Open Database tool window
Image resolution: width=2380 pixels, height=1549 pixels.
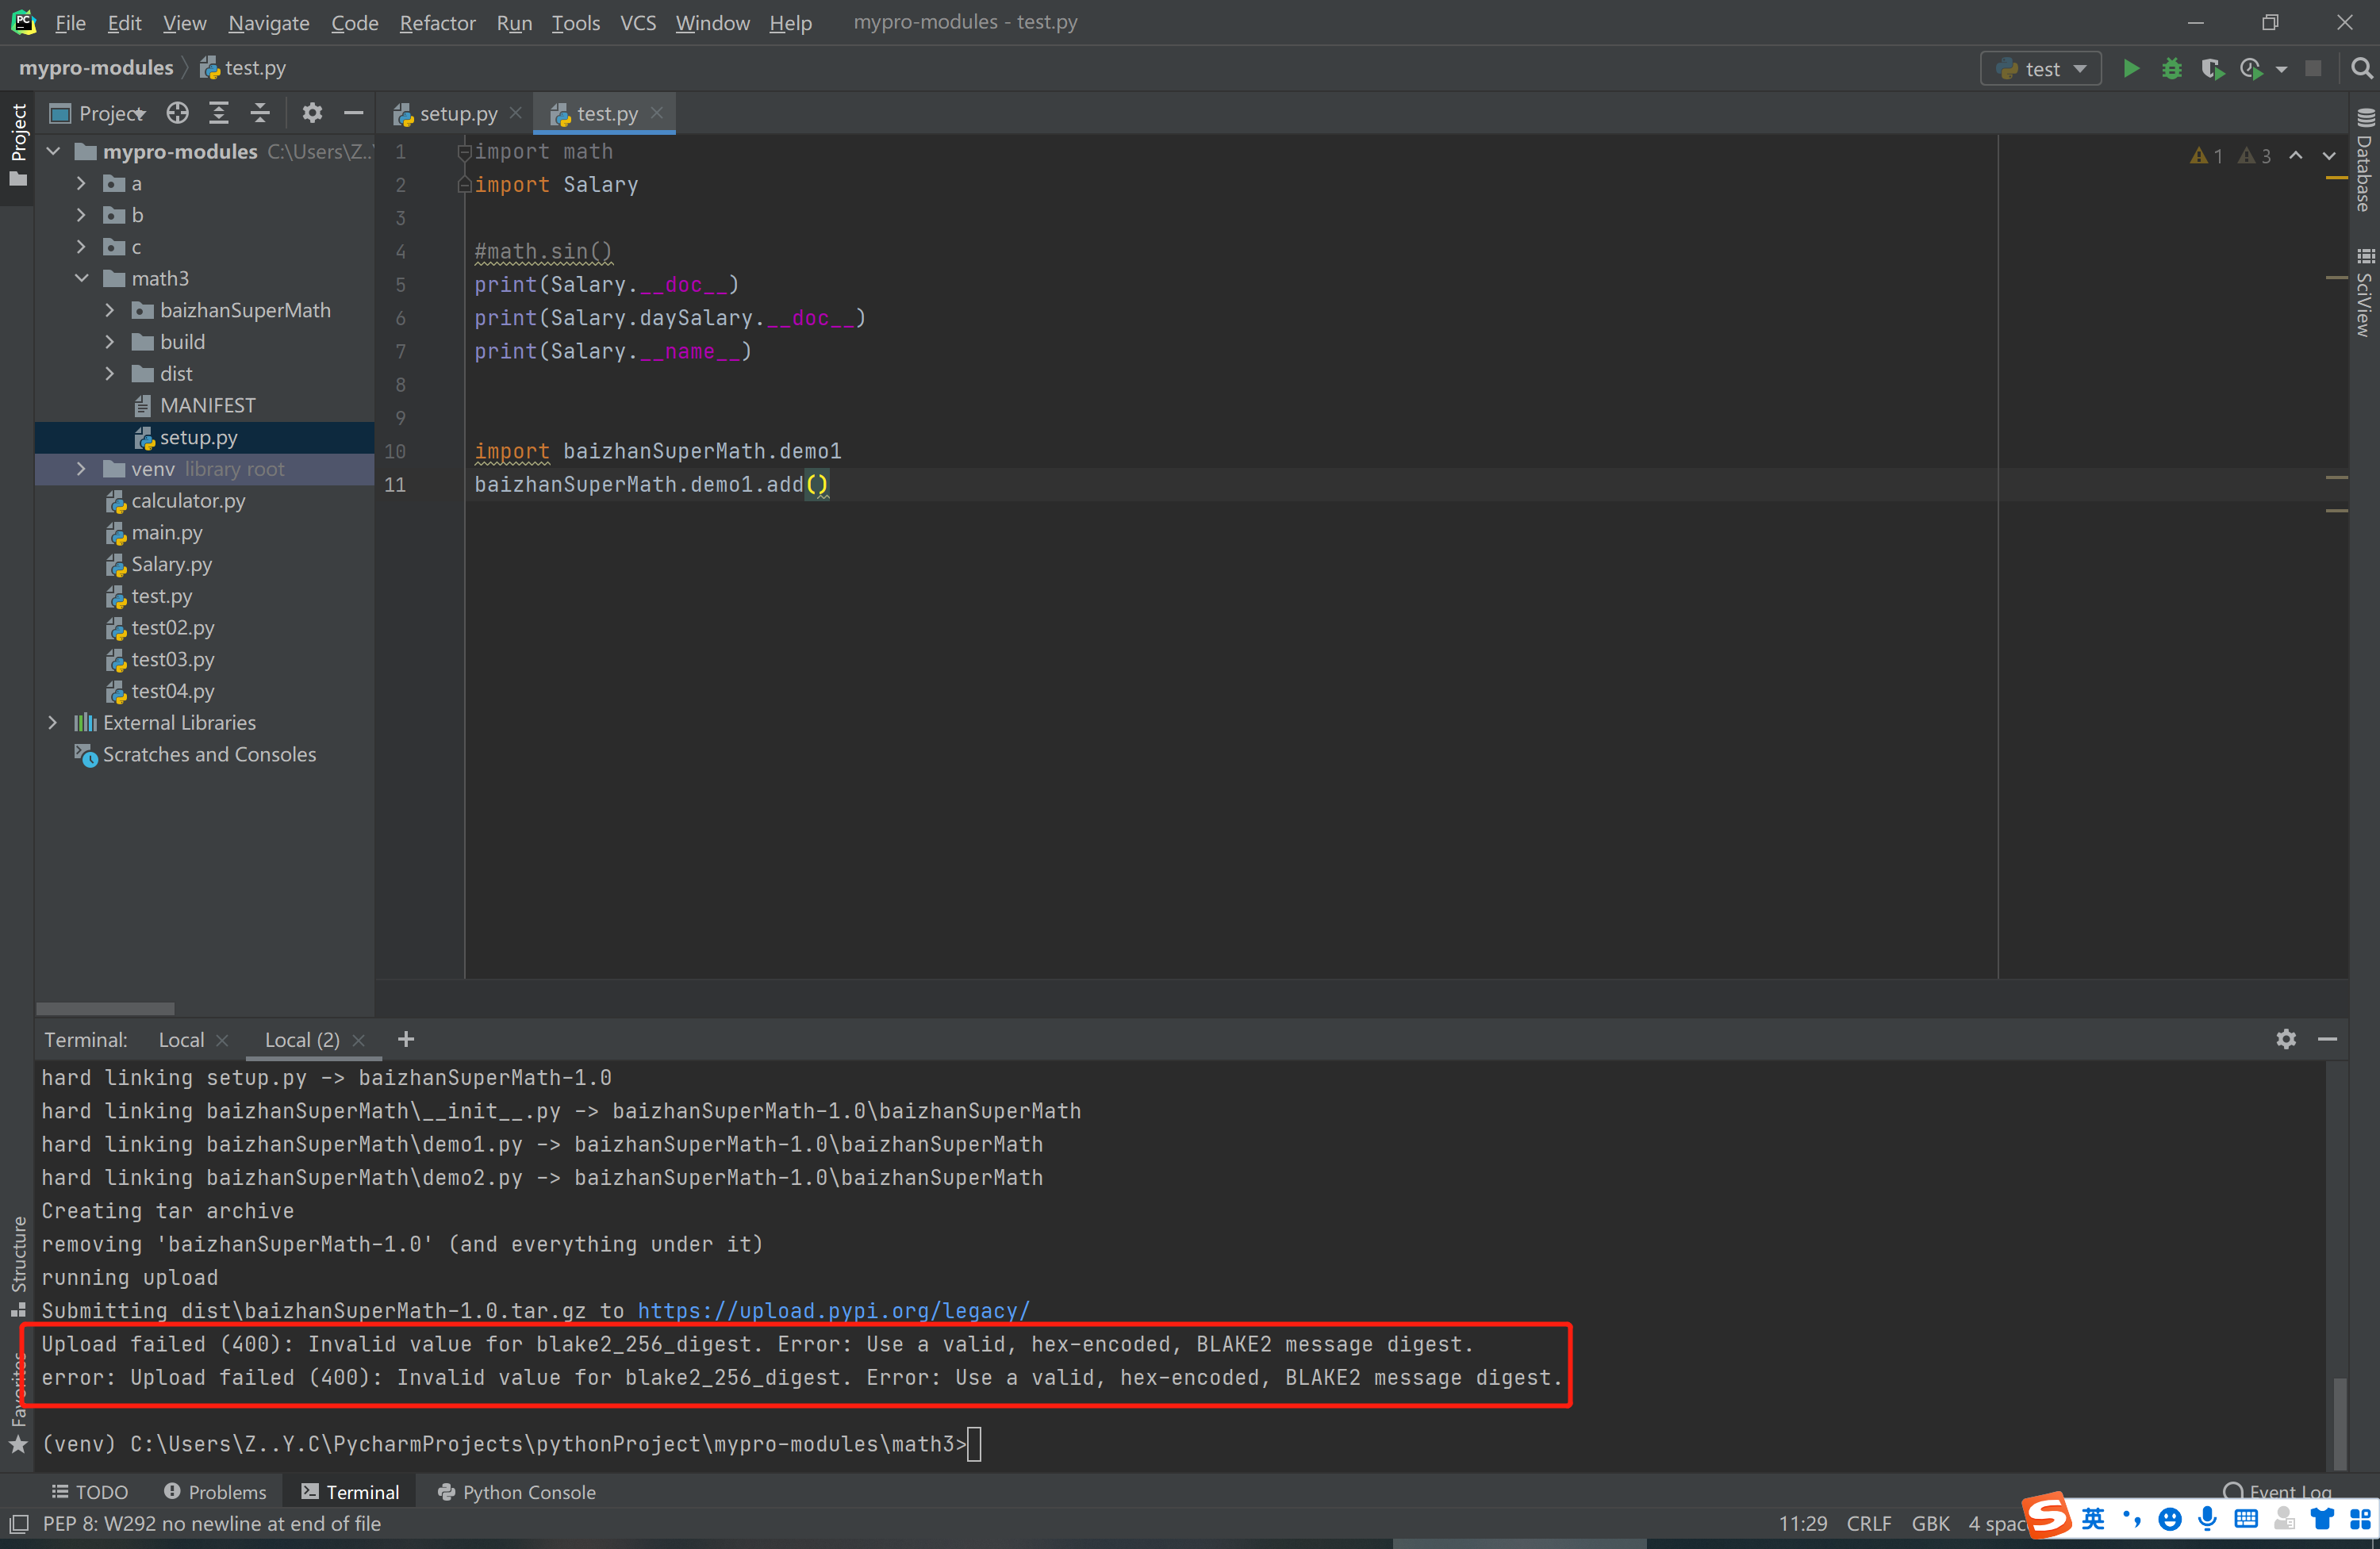point(2364,161)
